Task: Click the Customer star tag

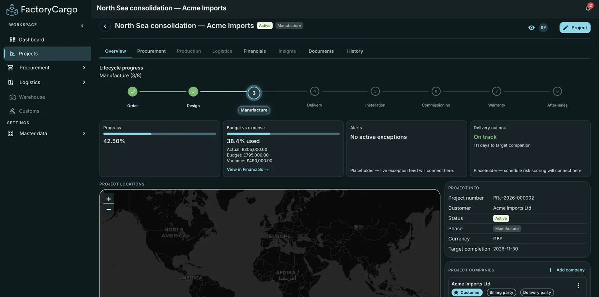Action: (x=467, y=293)
